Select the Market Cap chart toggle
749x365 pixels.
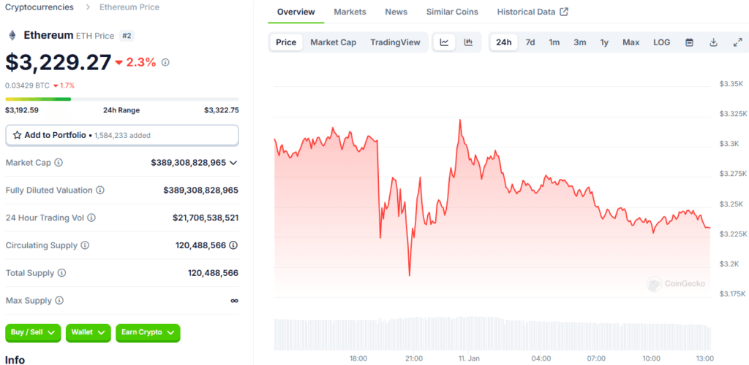pos(334,42)
